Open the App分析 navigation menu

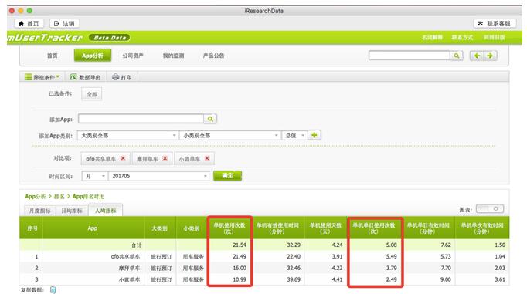(93, 56)
